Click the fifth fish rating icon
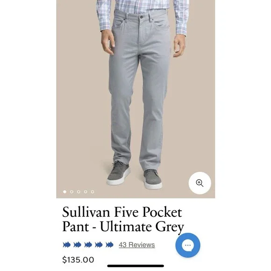 coord(109,245)
